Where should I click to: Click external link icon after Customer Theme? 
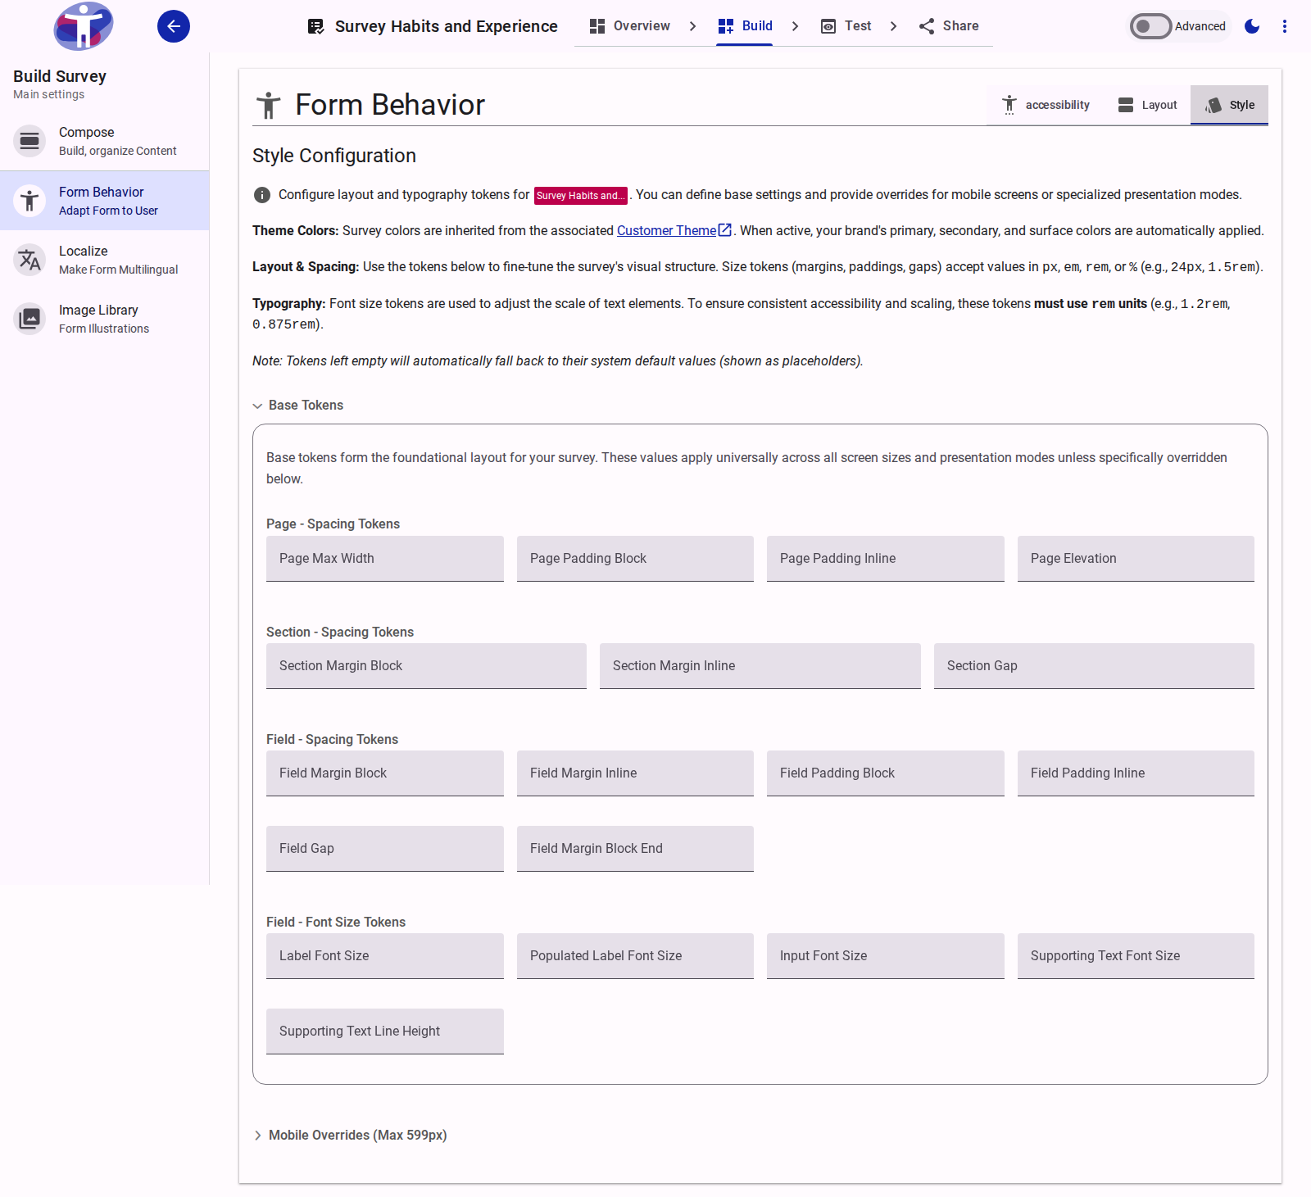point(725,230)
